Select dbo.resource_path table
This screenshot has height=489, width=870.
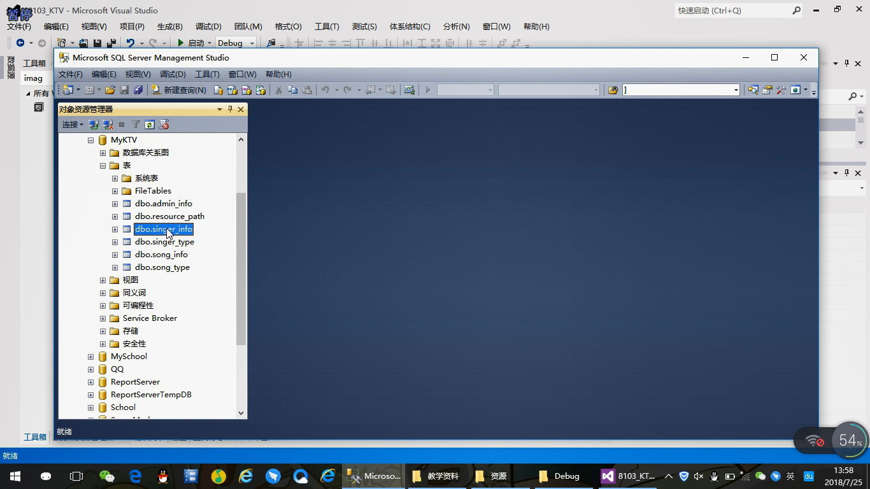click(169, 216)
